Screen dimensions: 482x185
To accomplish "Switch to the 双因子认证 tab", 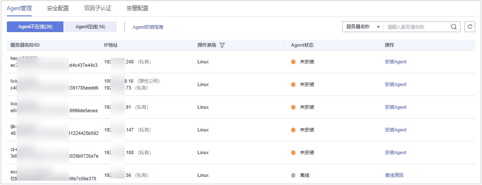I will 98,8.
